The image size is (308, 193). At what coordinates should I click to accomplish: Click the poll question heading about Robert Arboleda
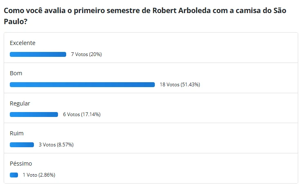tap(145, 16)
